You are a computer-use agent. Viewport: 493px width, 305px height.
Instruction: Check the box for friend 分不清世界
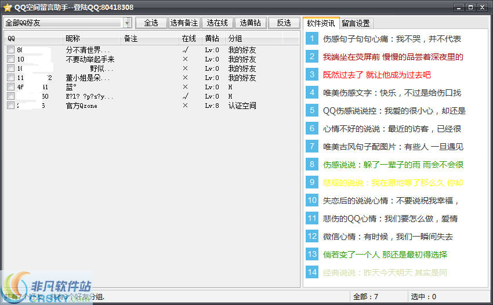click(x=10, y=50)
